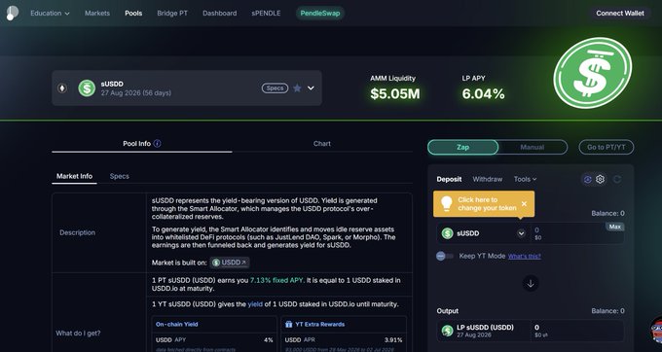Click the lightbulb icon in the yellow tip

pos(446,204)
